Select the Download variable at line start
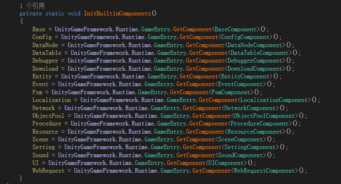This screenshot has width=341, height=184. click(x=45, y=69)
